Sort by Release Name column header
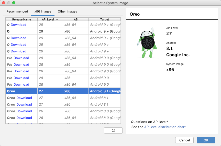221x146 pixels. pyautogui.click(x=21, y=19)
